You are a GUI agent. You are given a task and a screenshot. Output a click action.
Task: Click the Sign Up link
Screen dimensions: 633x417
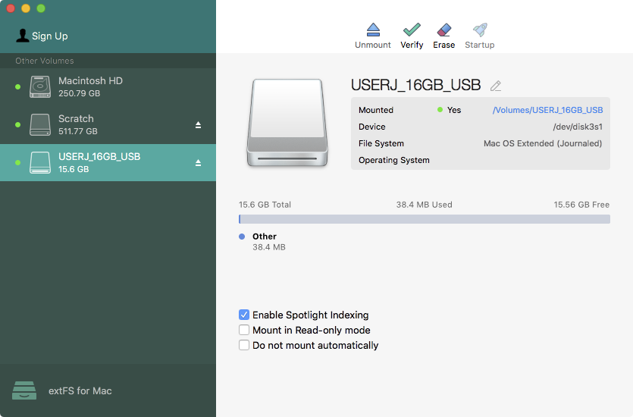[x=50, y=36]
